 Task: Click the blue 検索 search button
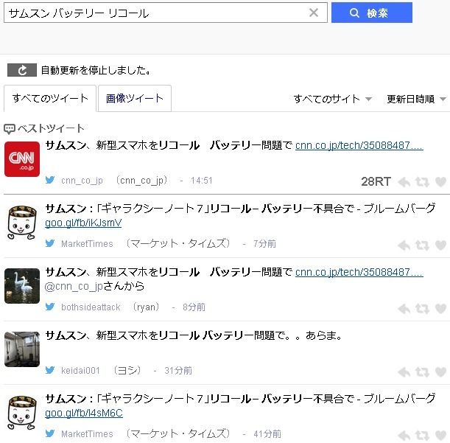[x=372, y=13]
